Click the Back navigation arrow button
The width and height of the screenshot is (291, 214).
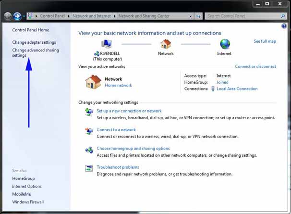coord(8,16)
